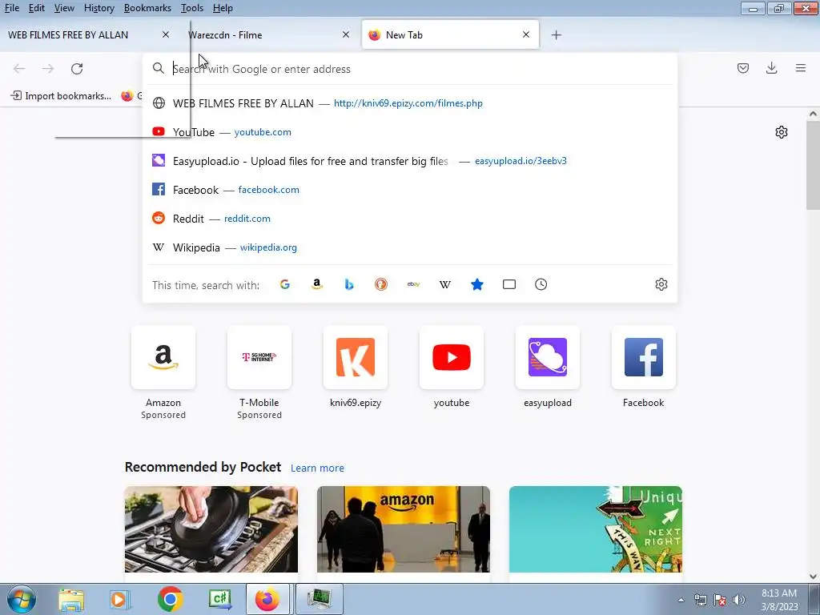Open the Windows Start button
Screen dimensions: 820x615
pos(21,599)
